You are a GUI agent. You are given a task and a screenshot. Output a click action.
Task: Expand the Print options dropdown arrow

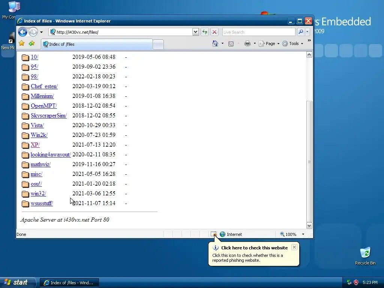coord(255,43)
